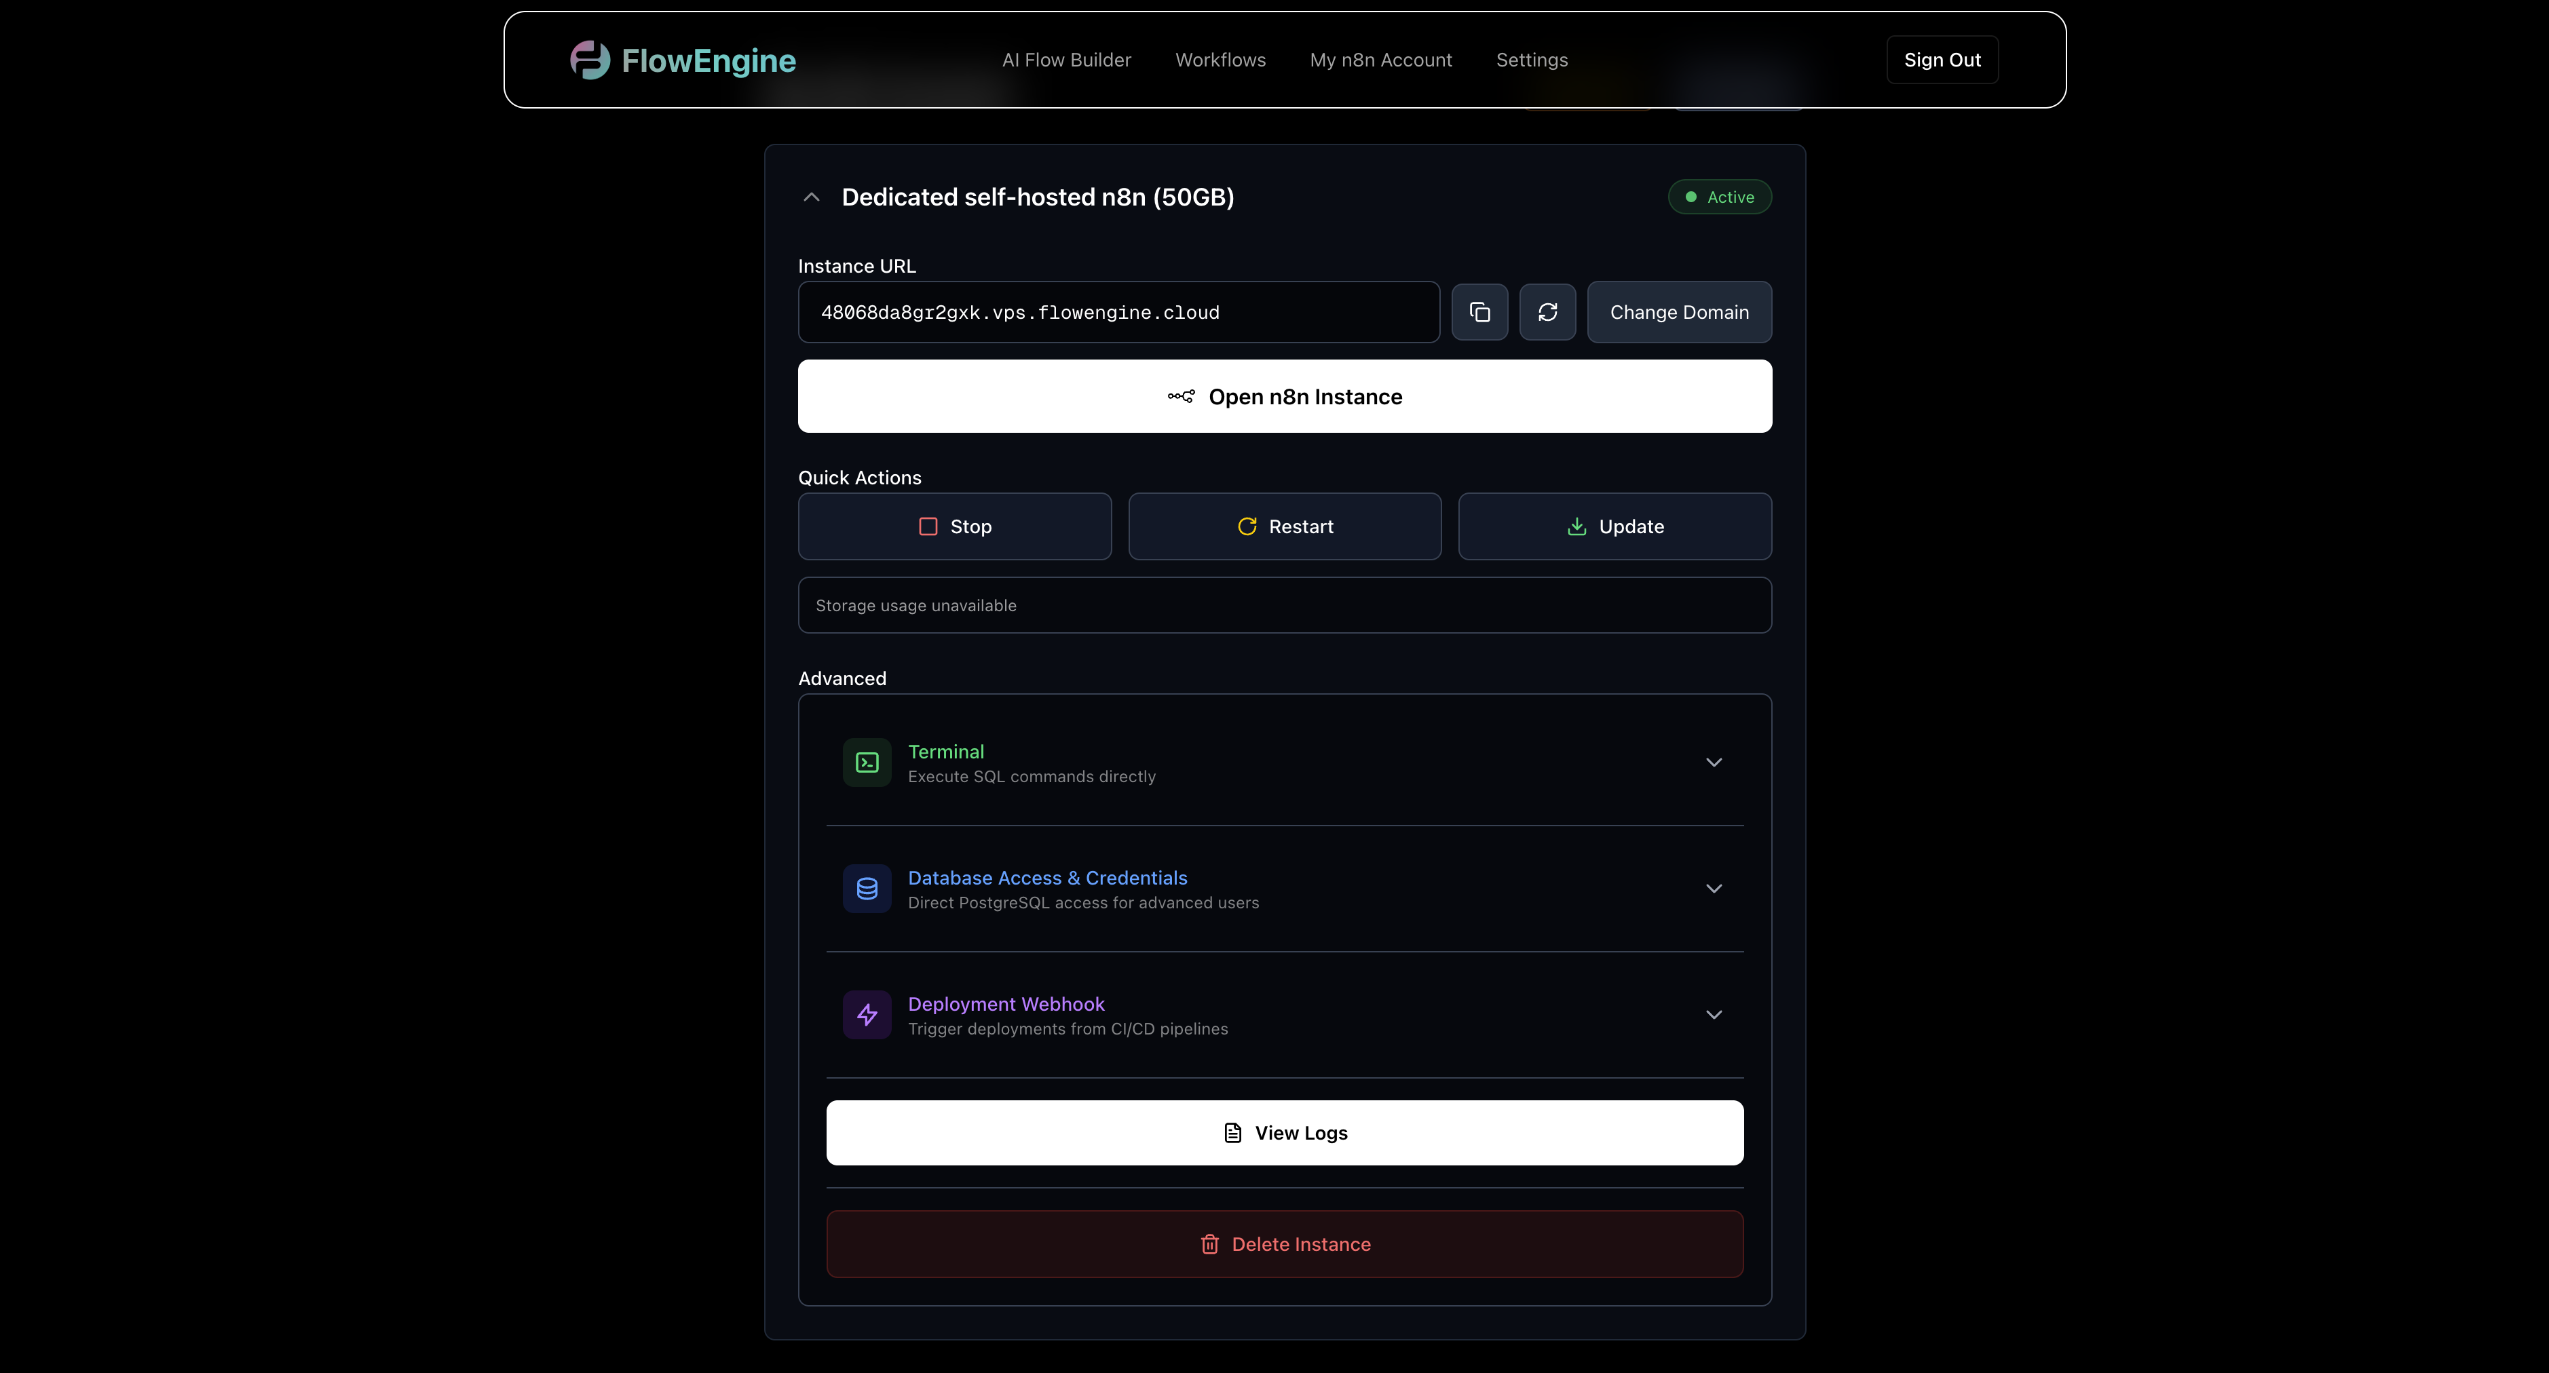Image resolution: width=2549 pixels, height=1373 pixels.
Task: Click the Instance URL text field
Action: pos(1118,313)
